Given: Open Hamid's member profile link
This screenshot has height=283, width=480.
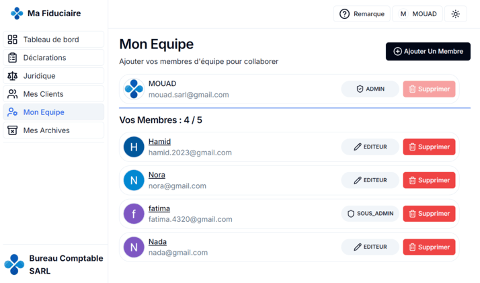Looking at the screenshot, I should point(159,141).
